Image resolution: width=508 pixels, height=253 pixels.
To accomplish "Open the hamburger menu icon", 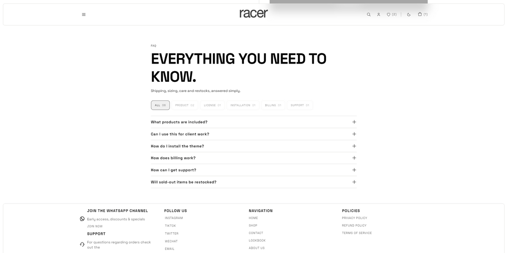I will [x=84, y=14].
